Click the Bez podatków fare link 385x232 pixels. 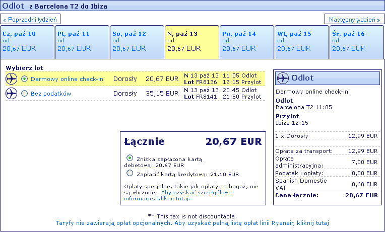51,94
